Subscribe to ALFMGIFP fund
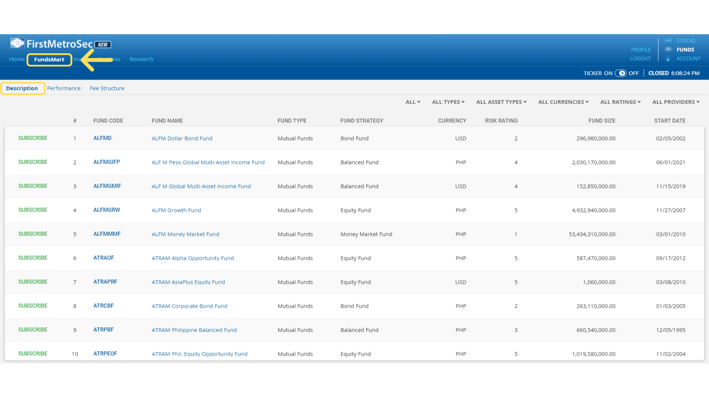 coord(33,162)
